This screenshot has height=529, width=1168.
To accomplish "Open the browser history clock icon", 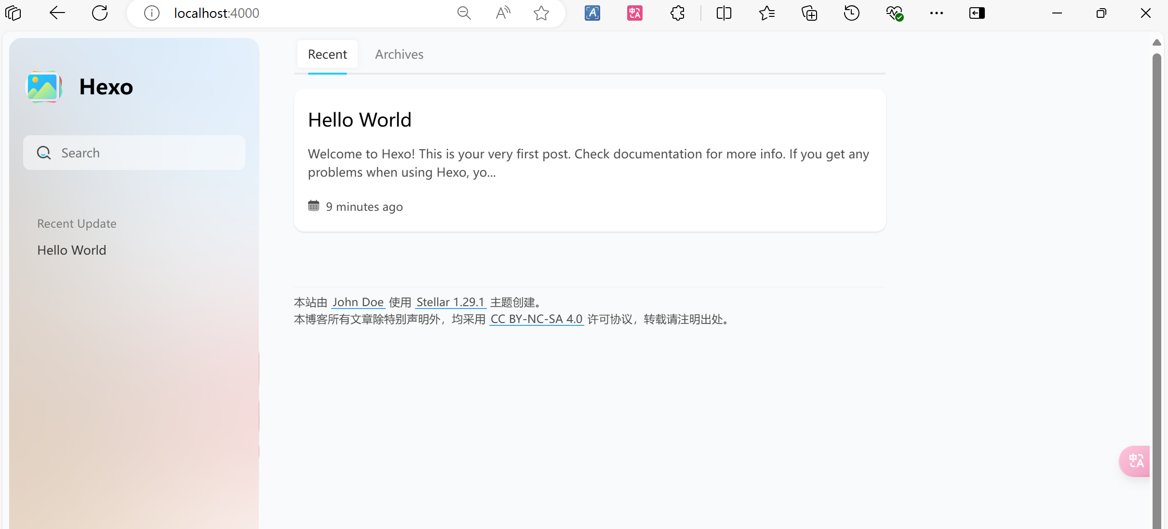I will point(852,13).
